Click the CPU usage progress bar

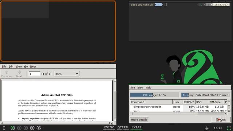point(154,95)
